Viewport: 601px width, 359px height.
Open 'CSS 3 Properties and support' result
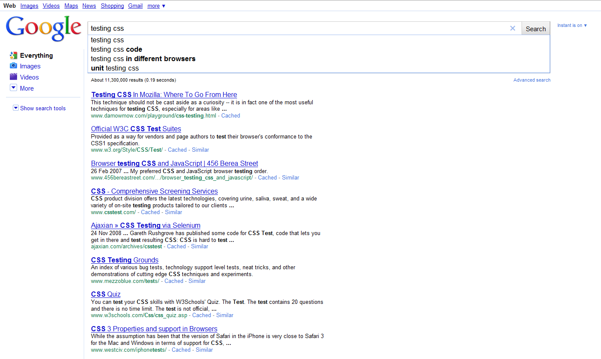[x=154, y=329]
